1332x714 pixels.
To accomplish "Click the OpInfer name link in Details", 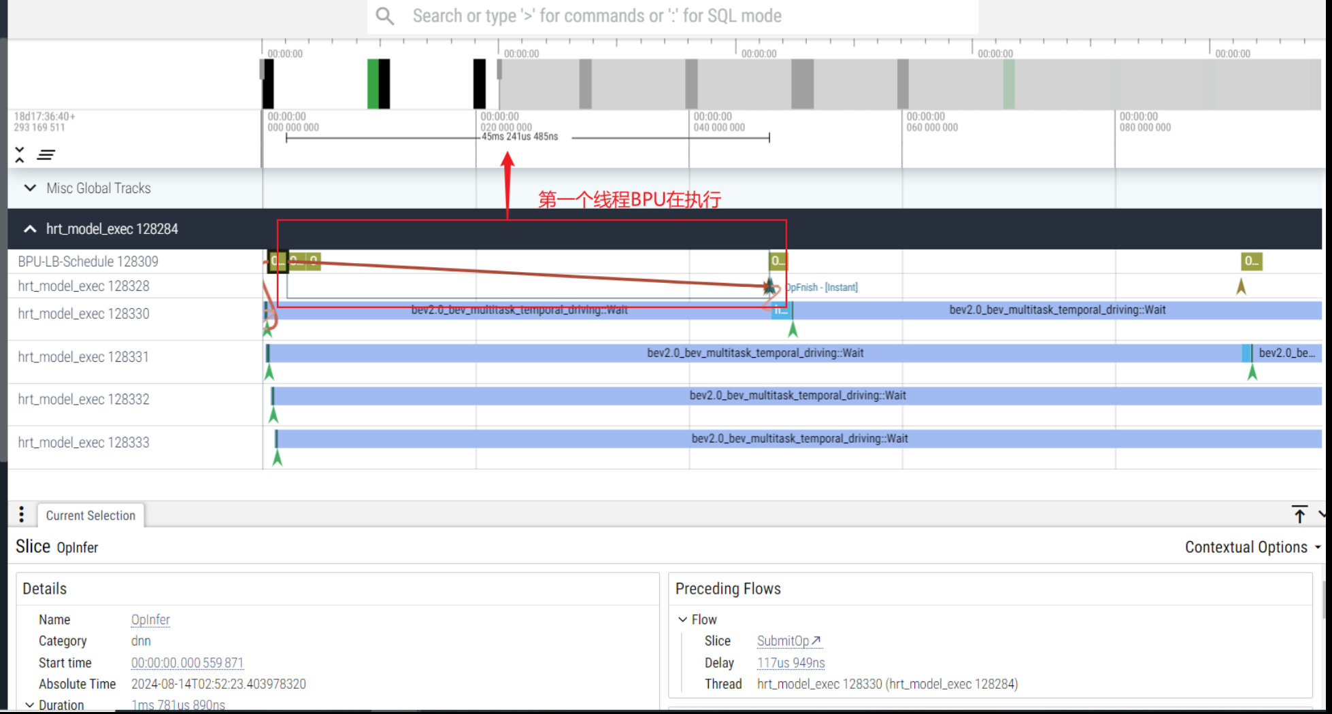I will point(150,619).
